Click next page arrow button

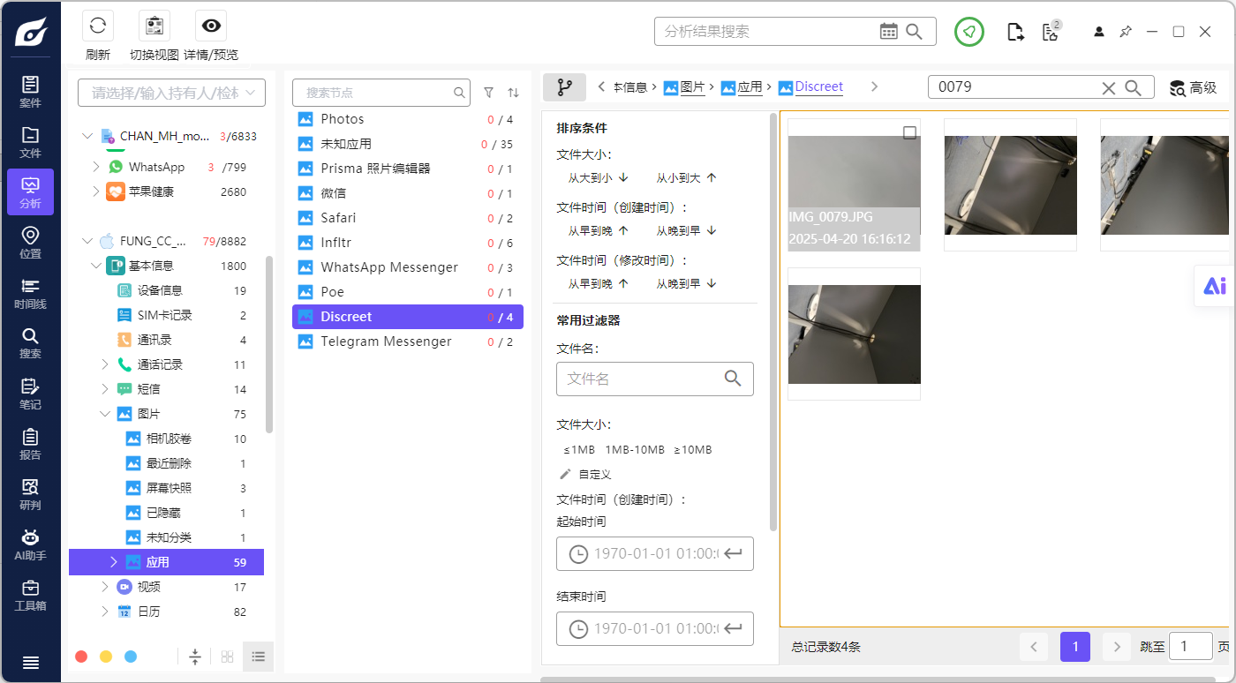click(1117, 647)
